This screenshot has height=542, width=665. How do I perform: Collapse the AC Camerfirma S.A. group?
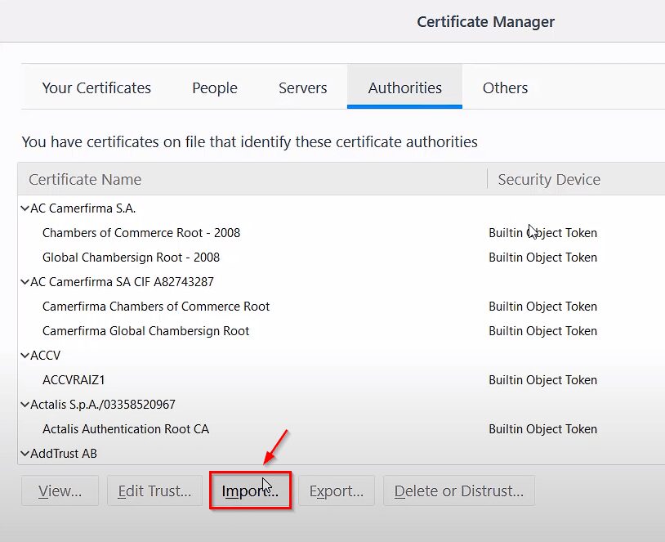pyautogui.click(x=25, y=208)
